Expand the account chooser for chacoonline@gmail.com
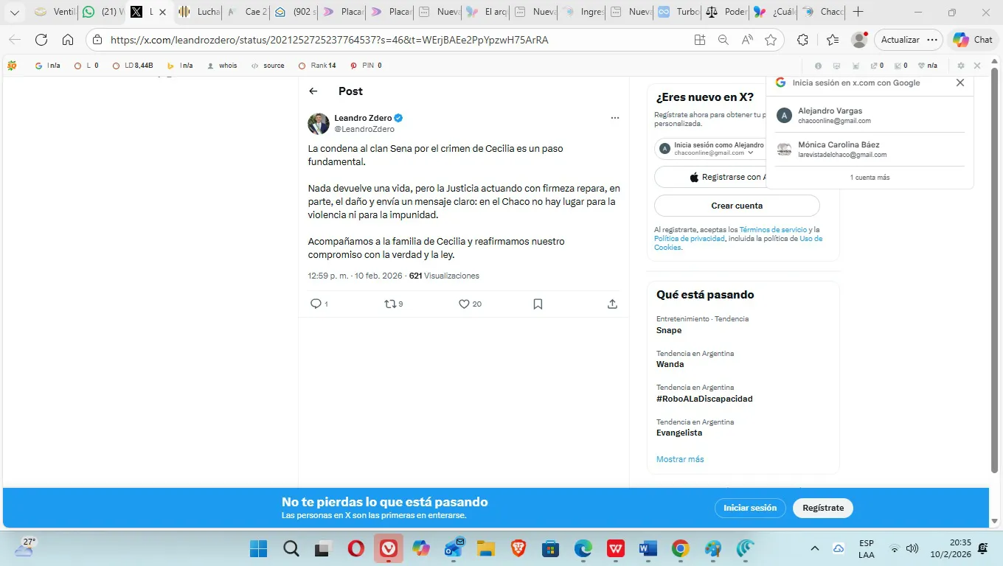 click(751, 153)
